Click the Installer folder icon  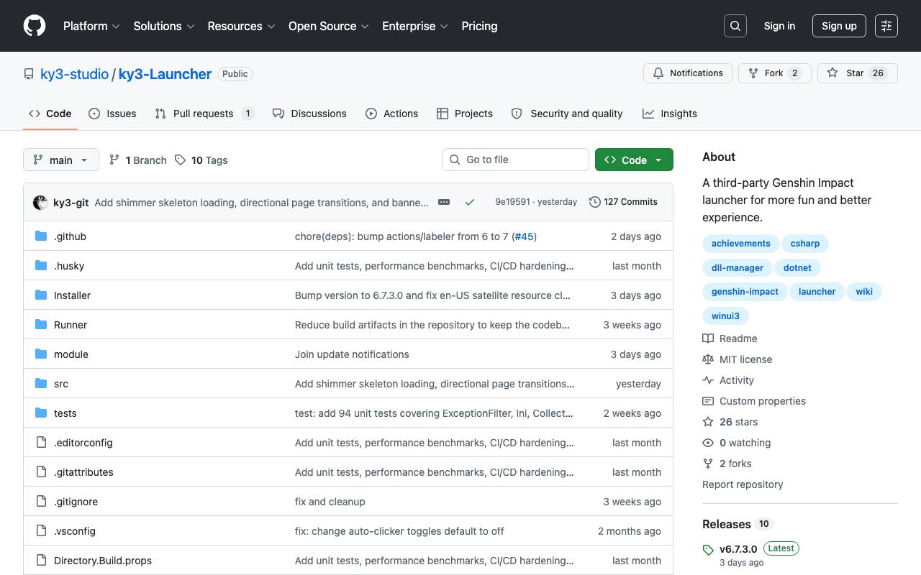(41, 295)
